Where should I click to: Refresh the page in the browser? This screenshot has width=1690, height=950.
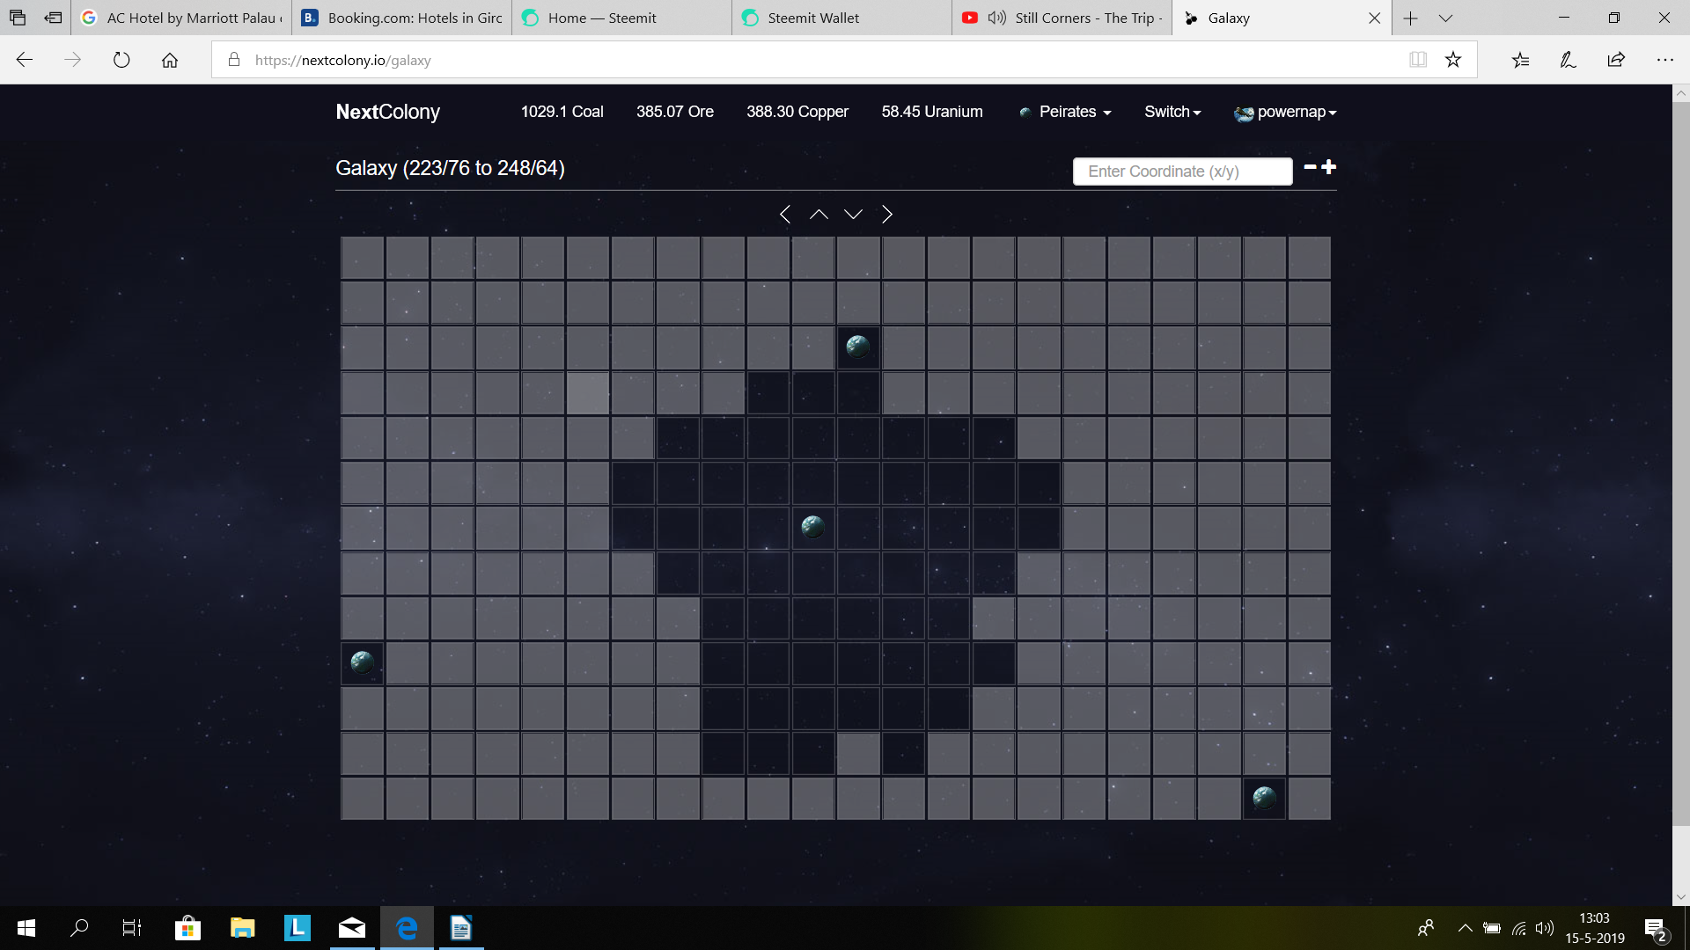[x=122, y=60]
